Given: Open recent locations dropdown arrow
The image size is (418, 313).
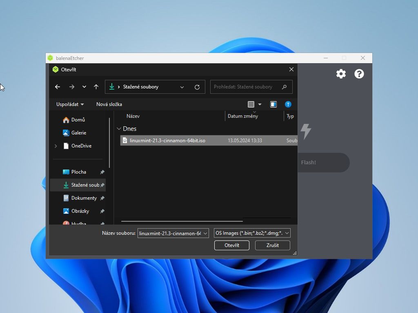Looking at the screenshot, I should click(84, 87).
